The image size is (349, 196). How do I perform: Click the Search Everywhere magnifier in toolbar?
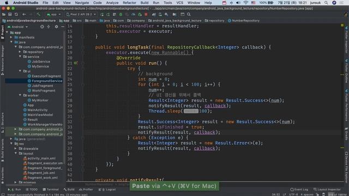[189, 15]
